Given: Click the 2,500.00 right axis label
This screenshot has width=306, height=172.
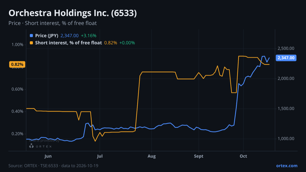Looking at the screenshot, I should (286, 48).
